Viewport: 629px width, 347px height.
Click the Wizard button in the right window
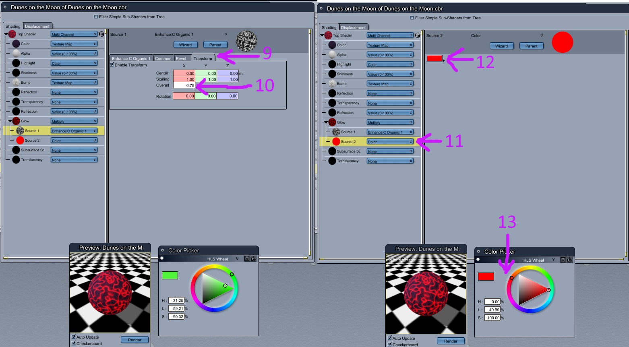tap(502, 46)
